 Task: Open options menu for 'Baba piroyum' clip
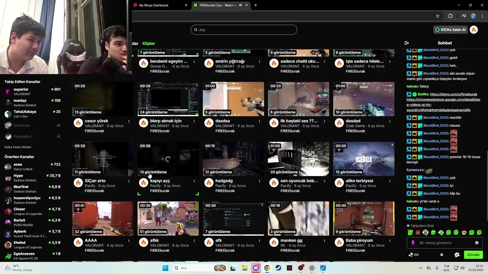[x=390, y=241]
